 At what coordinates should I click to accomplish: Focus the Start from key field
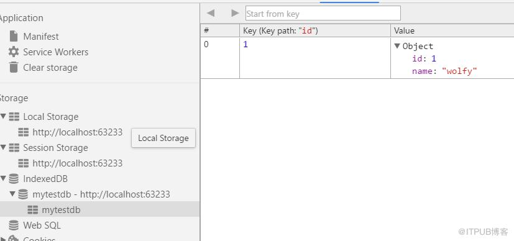323,14
